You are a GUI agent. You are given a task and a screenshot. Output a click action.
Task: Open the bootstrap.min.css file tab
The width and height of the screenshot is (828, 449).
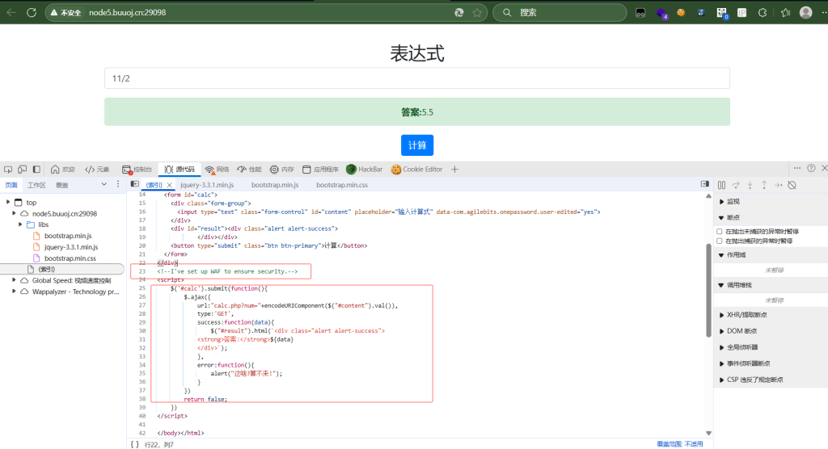342,185
